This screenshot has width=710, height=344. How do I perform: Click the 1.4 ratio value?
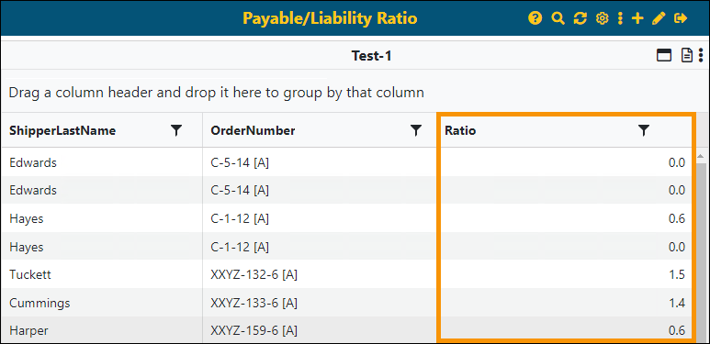(677, 303)
